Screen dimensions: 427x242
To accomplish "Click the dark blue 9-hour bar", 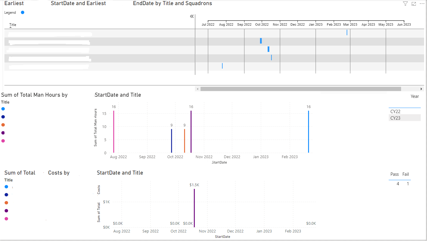I will (x=171, y=141).
